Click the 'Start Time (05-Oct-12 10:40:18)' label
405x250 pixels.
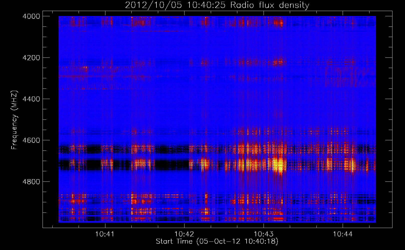point(217,241)
